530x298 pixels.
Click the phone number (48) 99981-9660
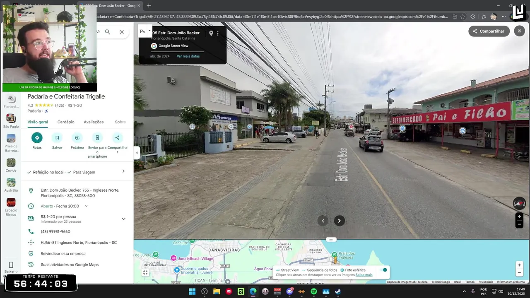coord(55,232)
